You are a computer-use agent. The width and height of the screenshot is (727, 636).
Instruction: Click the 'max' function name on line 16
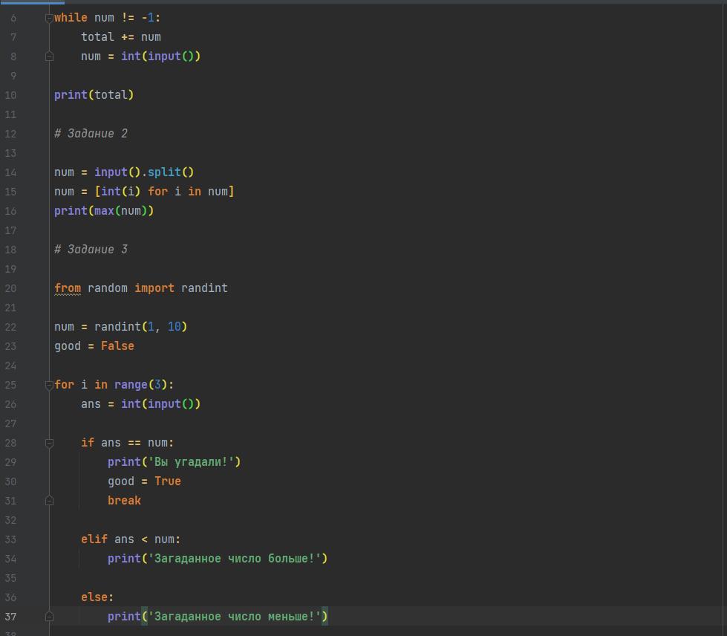(x=104, y=211)
